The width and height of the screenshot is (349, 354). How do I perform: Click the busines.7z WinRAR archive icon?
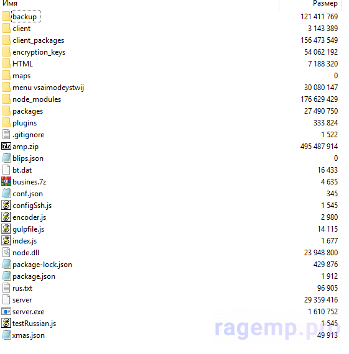pyautogui.click(x=6, y=181)
